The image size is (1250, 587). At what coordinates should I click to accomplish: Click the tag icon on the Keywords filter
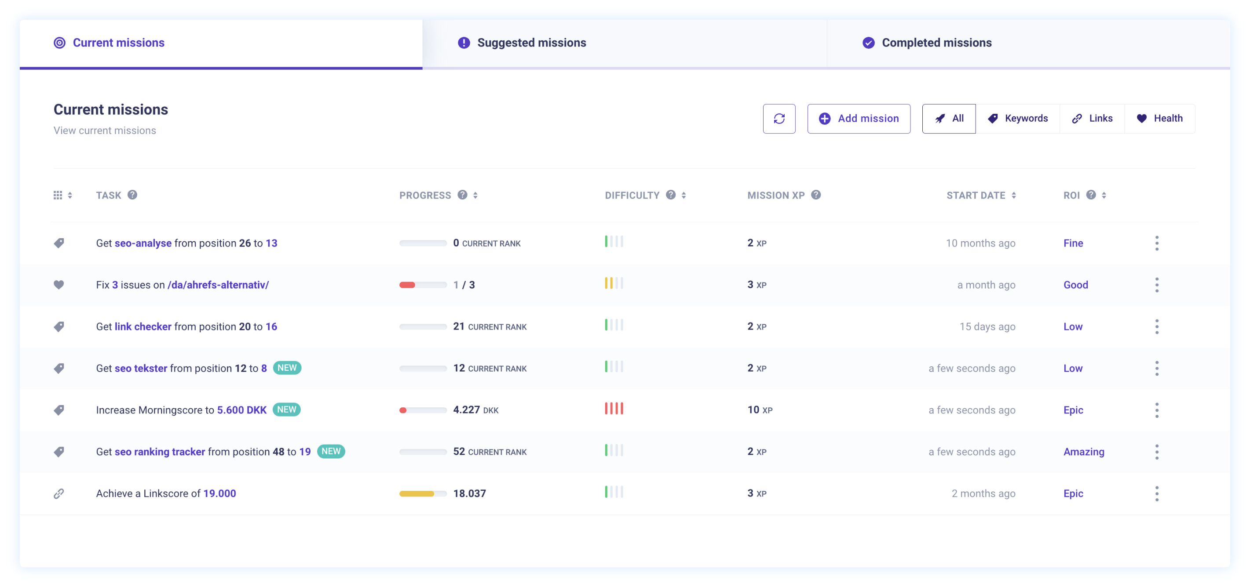point(993,118)
